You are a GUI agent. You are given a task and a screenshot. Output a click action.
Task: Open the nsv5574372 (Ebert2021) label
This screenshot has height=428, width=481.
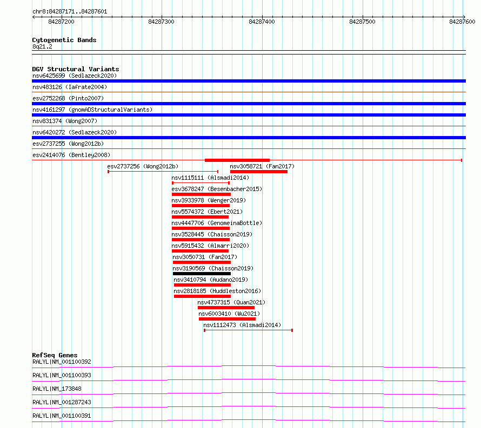[x=207, y=212]
